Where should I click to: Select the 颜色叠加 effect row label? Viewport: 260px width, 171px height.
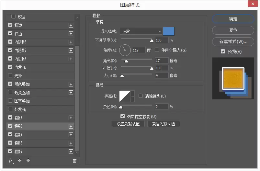22,84
